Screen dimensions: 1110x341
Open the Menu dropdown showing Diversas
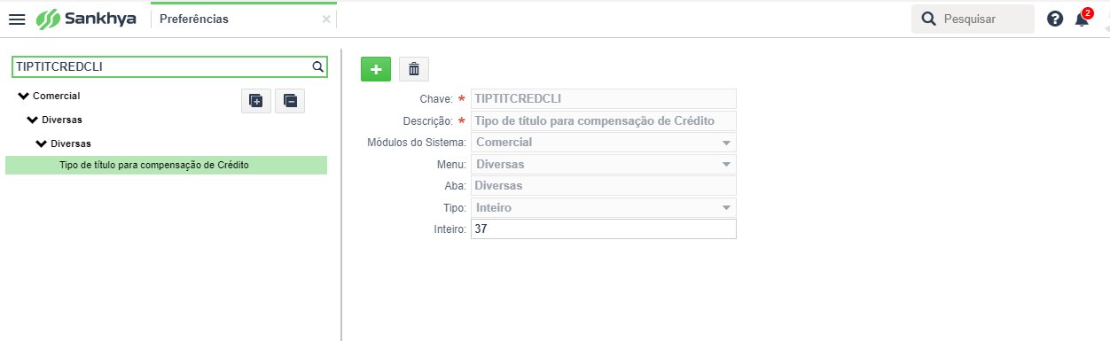coord(604,164)
